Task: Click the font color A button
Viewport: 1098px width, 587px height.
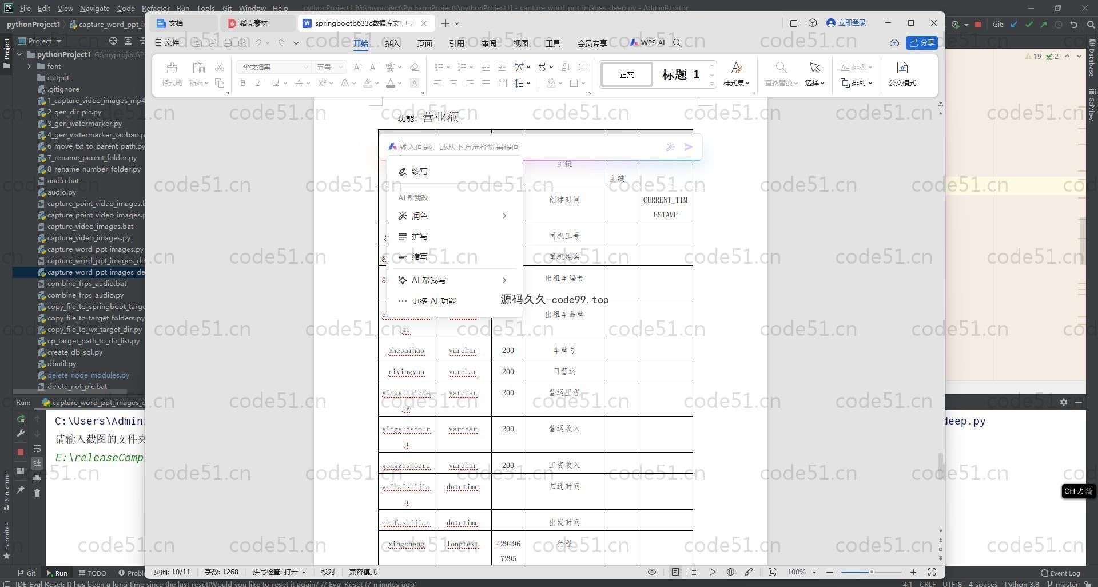Action: (391, 83)
